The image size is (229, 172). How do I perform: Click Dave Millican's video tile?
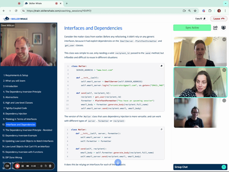coord(29,45)
